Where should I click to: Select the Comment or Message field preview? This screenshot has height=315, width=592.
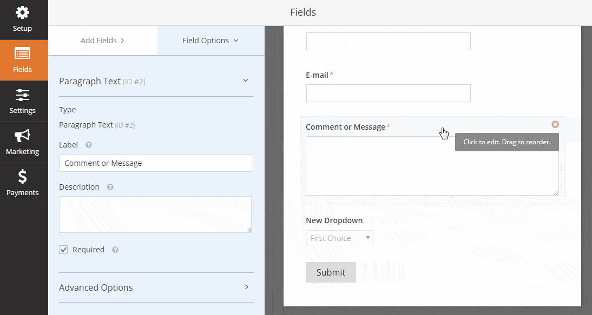pos(432,166)
